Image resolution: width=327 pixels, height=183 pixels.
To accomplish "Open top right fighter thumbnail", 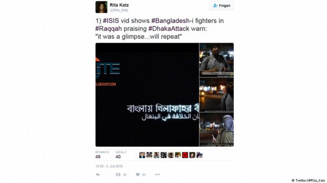I will pyautogui.click(x=216, y=60).
